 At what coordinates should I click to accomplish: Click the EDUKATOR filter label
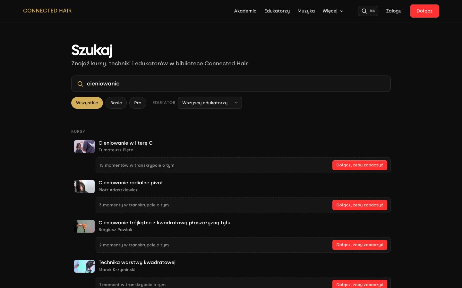164,103
